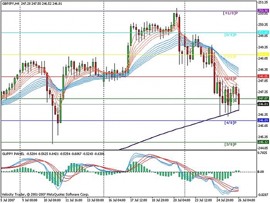Image resolution: width=270 pixels, height=203 pixels.
Task: Click the 0.00 indicator zero-level value
Action: pyautogui.click(x=260, y=172)
